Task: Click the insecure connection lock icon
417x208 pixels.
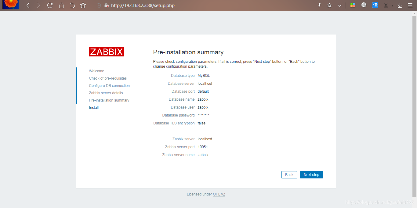Action: (107, 5)
